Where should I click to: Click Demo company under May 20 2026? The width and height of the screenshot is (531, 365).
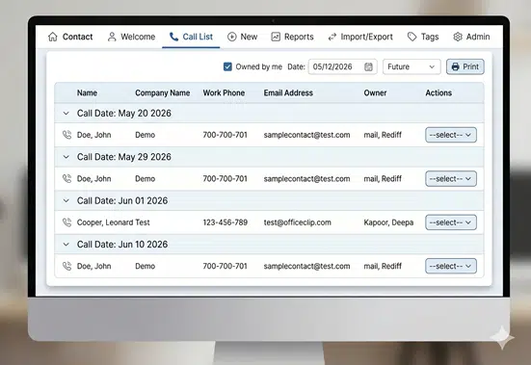pyautogui.click(x=145, y=135)
